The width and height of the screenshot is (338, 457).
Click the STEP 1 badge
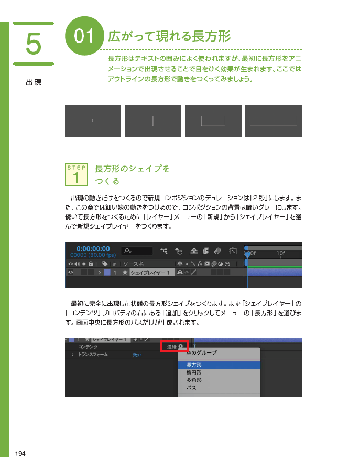tap(76, 174)
